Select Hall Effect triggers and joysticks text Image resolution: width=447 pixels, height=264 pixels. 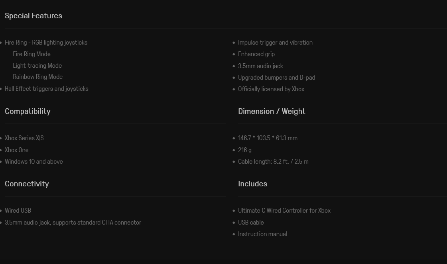[x=47, y=89]
